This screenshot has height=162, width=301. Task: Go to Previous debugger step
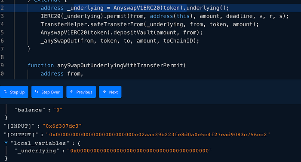(x=81, y=92)
